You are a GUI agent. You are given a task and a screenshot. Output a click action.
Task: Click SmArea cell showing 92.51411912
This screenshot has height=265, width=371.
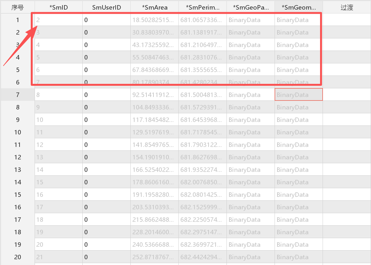coord(154,95)
